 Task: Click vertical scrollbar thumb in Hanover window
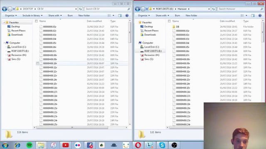pos(263,32)
